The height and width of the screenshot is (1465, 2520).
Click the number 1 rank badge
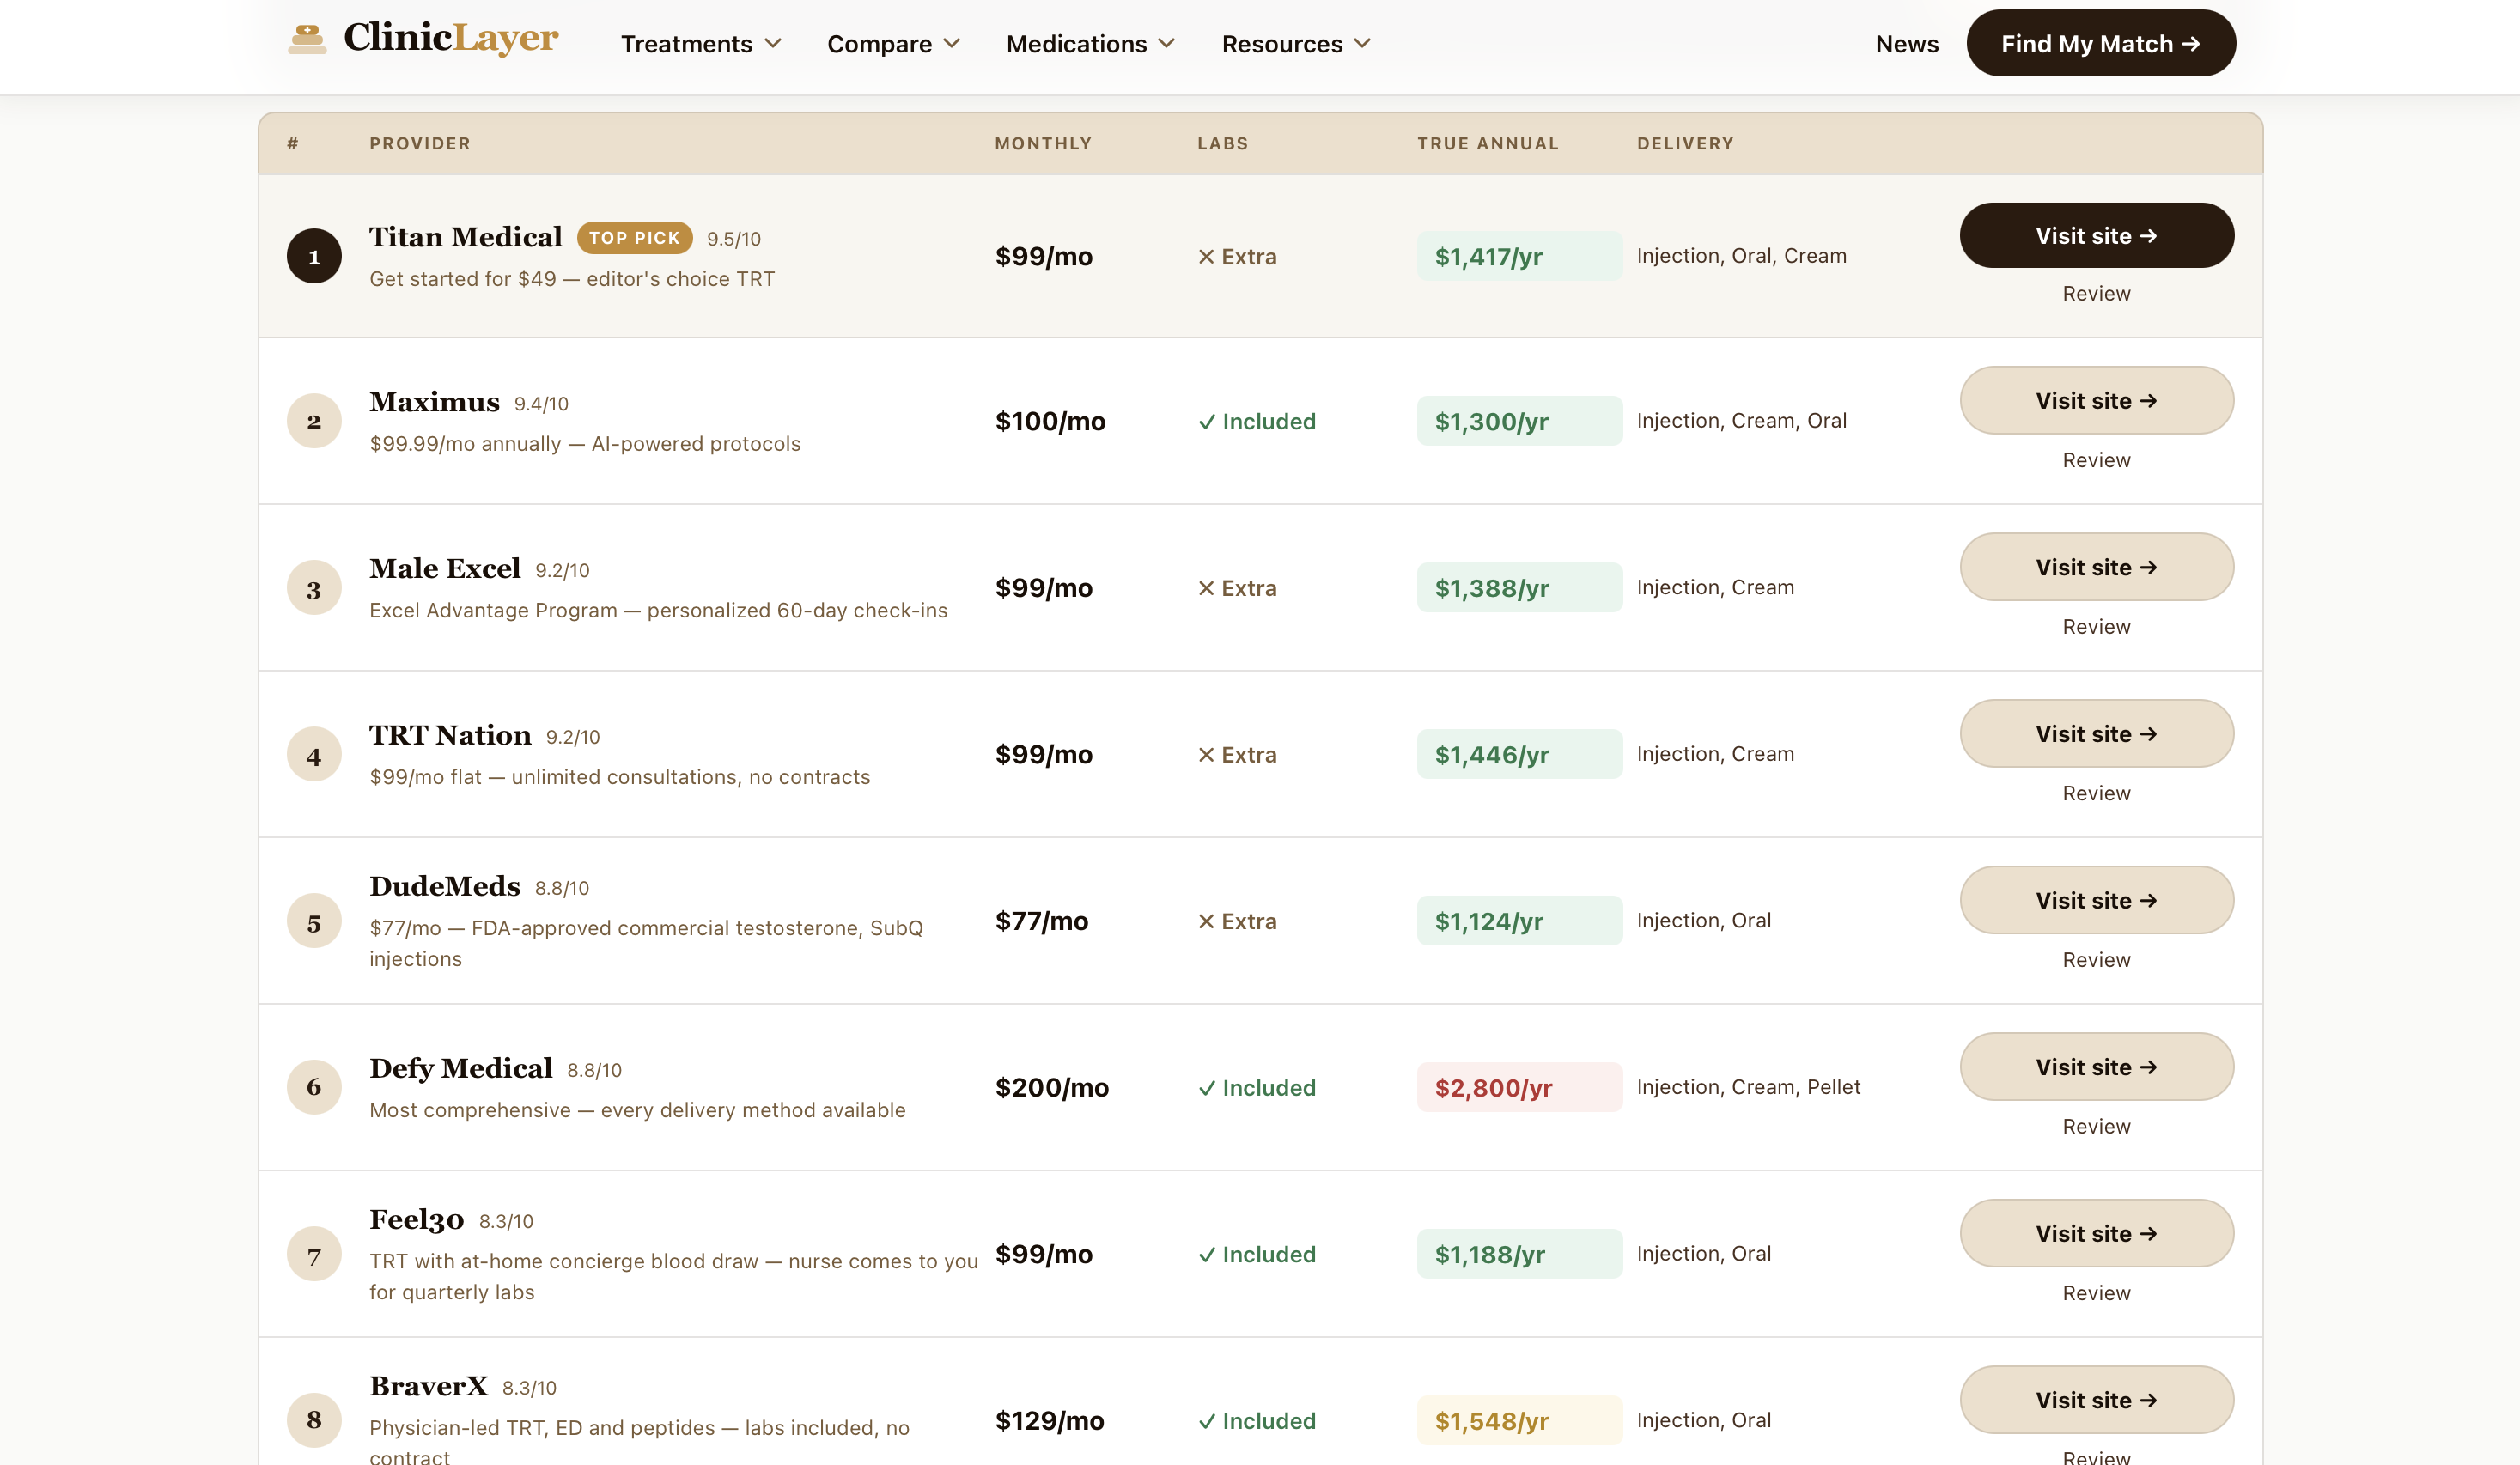point(314,256)
